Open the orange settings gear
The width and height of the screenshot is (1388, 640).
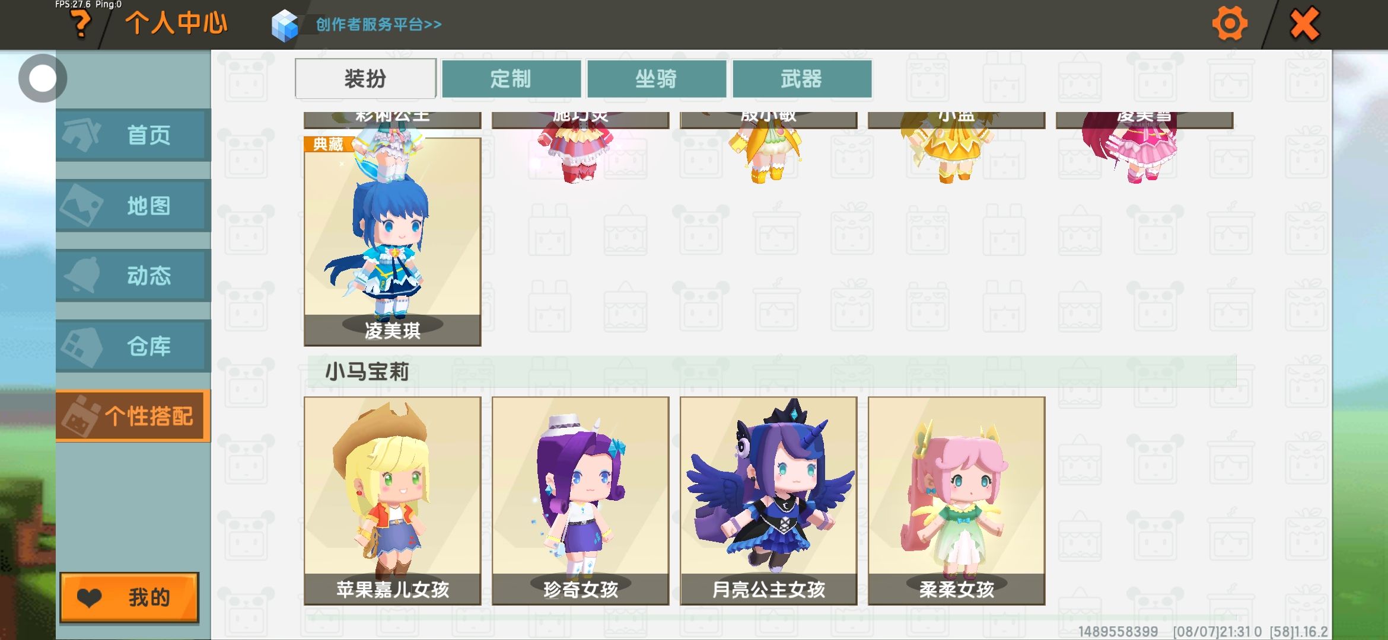(x=1230, y=24)
